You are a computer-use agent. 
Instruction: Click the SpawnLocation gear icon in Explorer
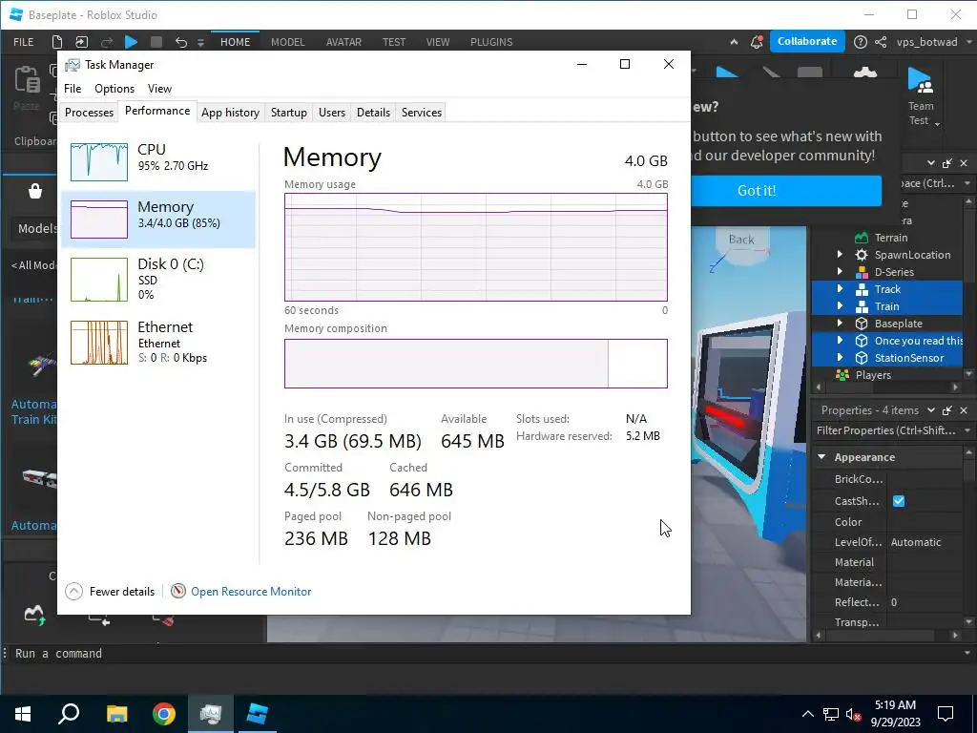click(x=862, y=255)
